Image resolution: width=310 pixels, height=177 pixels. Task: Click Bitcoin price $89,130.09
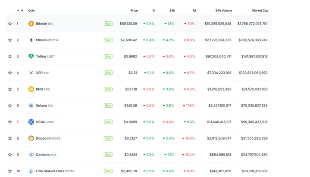click(x=128, y=24)
